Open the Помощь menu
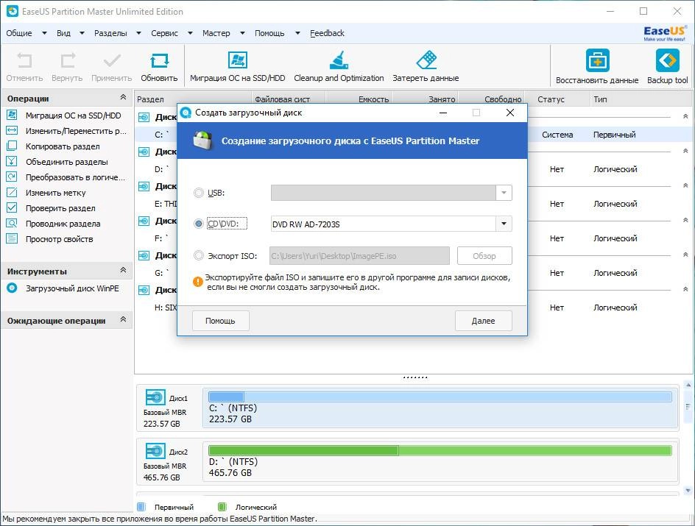 (269, 33)
